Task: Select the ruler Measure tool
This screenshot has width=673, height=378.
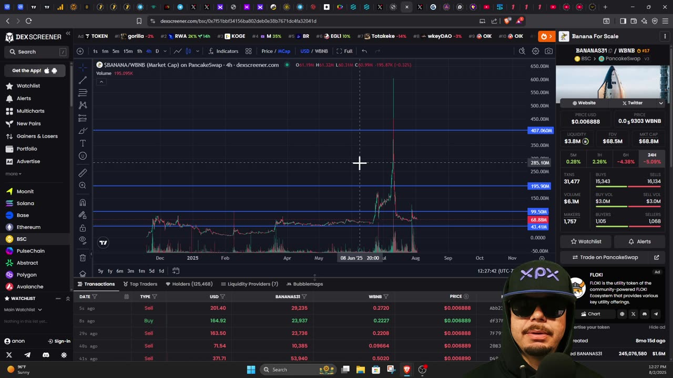Action: pos(83,173)
